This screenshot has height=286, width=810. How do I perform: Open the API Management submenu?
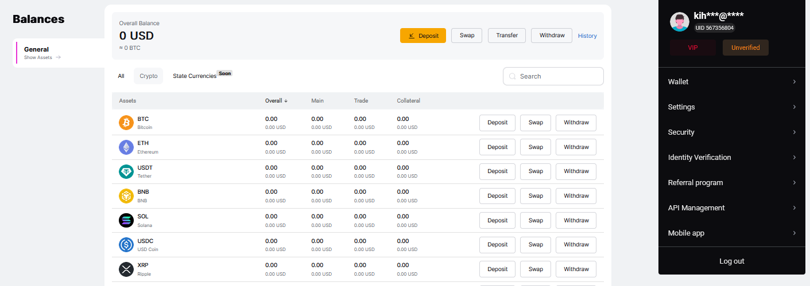tap(731, 208)
